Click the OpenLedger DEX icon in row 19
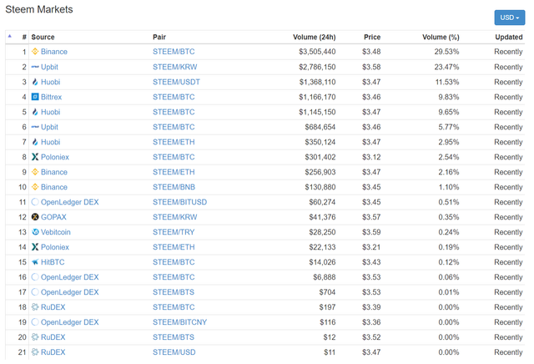Screen dimensions: 534x364 (35, 321)
